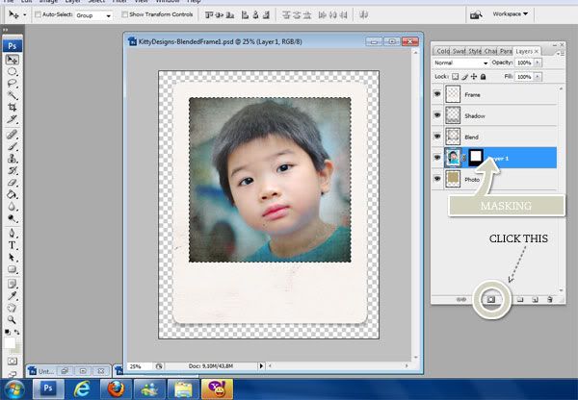Check Show Transform Controls

coord(123,15)
